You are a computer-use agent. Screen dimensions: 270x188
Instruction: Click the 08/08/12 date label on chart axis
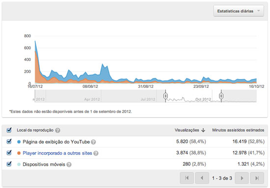click(90, 86)
